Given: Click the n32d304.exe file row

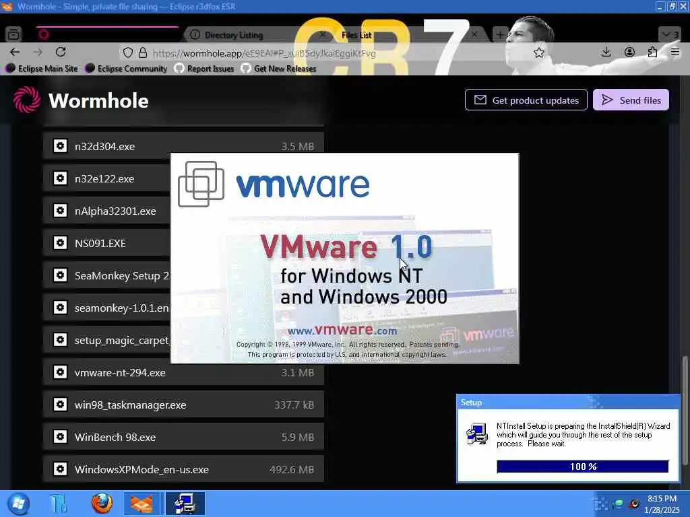Looking at the screenshot, I should coord(183,146).
